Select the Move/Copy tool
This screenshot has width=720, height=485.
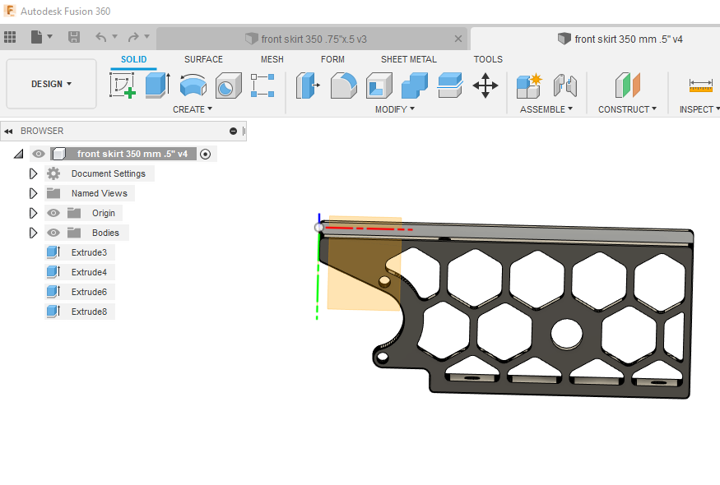coord(485,85)
